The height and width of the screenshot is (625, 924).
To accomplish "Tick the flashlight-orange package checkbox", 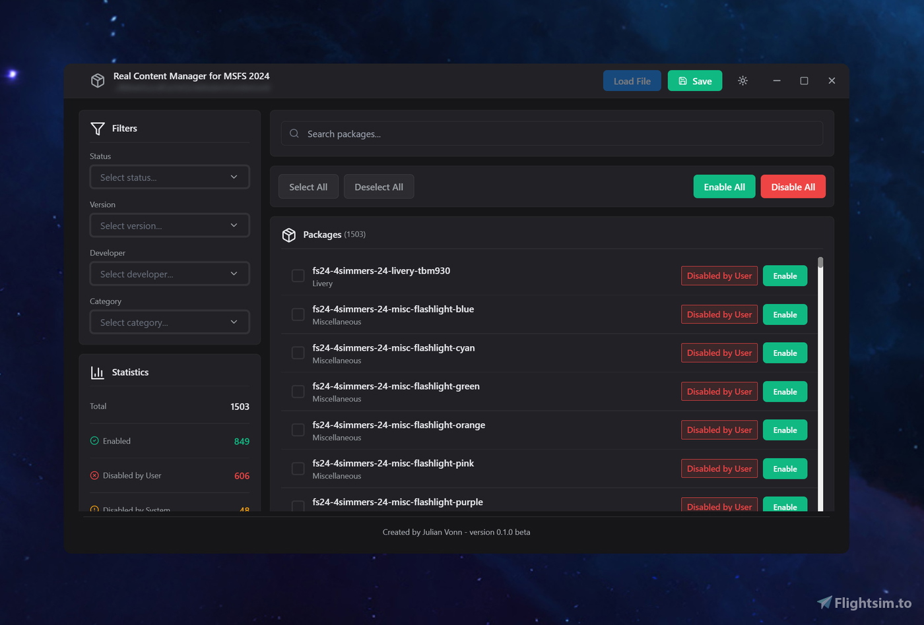I will coord(298,430).
